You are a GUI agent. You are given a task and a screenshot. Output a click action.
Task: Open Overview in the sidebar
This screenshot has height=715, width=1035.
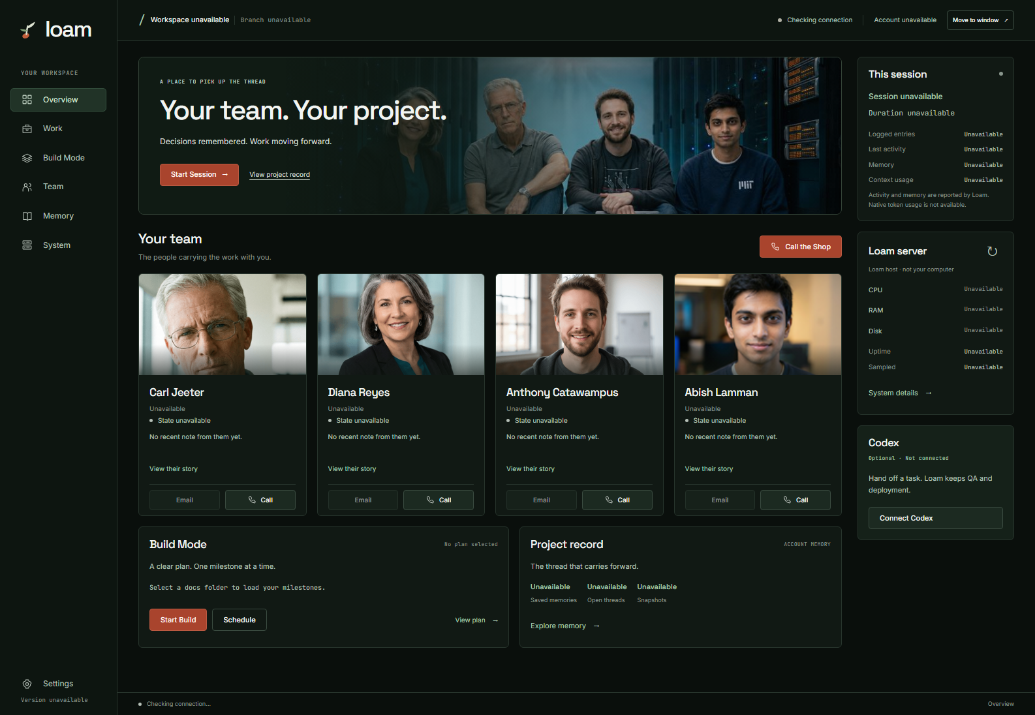(x=58, y=100)
